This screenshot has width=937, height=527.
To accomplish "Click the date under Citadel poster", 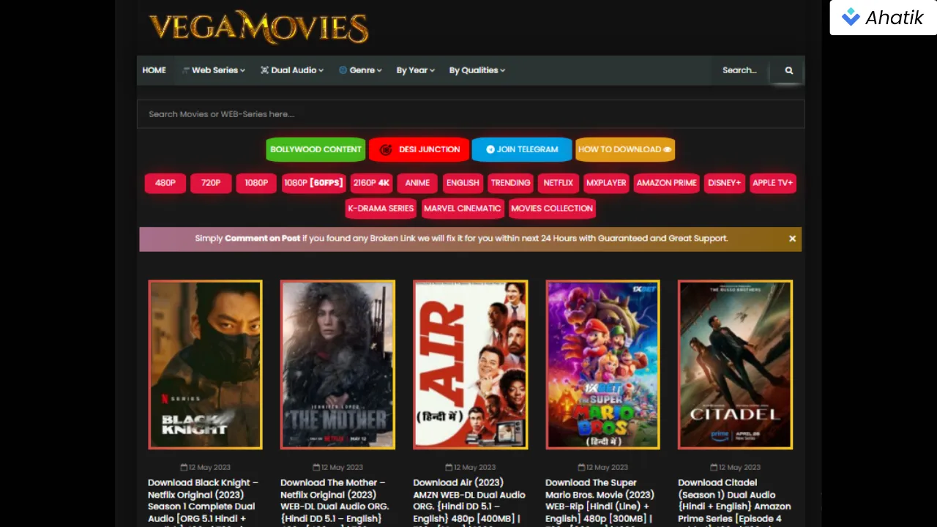I will click(x=735, y=467).
